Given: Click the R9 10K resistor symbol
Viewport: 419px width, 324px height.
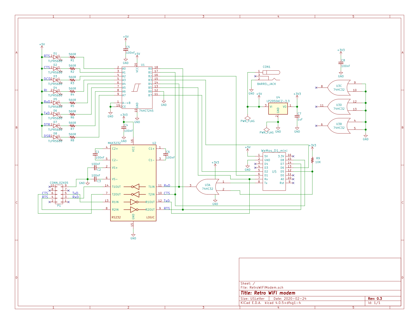Looking at the screenshot, I should coord(312,160).
